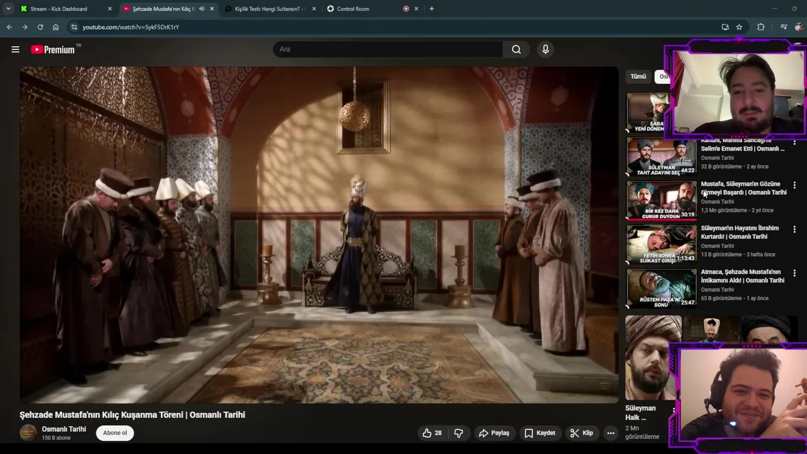Open the YouTube guide hamburger menu
Viewport: 807px width, 454px height.
[15, 49]
